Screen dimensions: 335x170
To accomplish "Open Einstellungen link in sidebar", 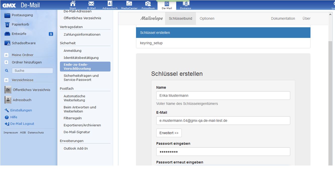I will pos(21,110).
